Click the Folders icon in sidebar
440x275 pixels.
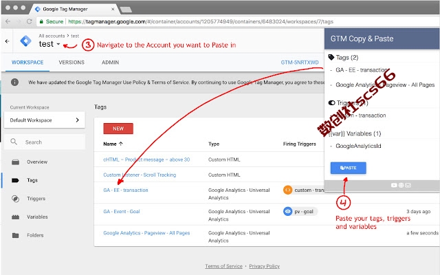tap(15, 235)
